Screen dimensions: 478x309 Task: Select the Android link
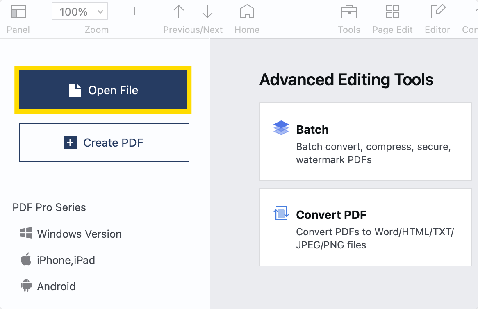tap(56, 286)
